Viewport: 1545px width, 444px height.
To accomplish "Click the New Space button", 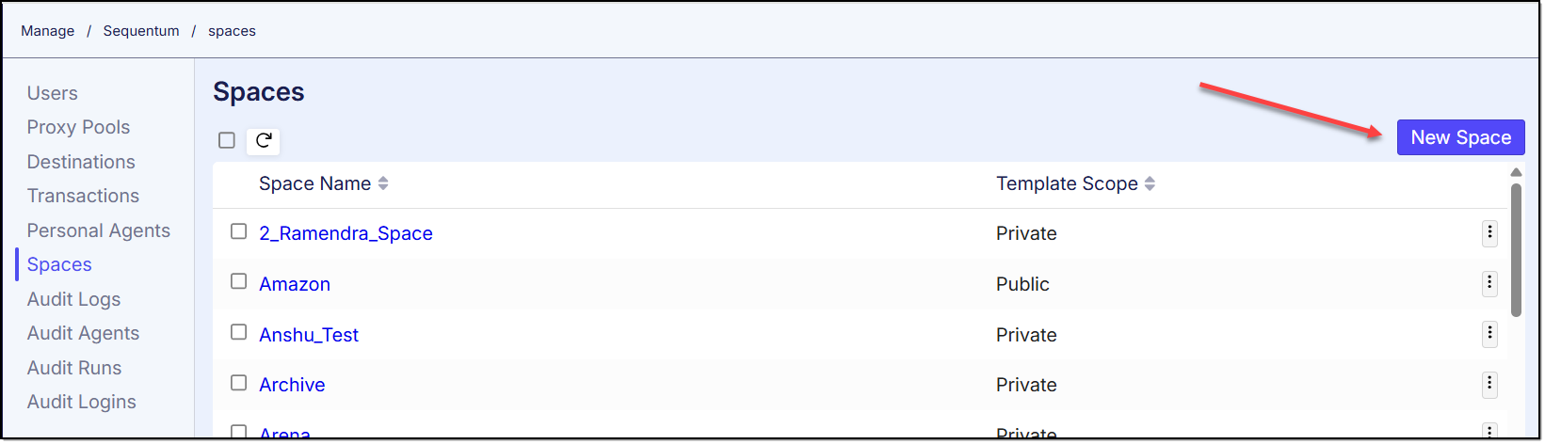I will point(1460,137).
